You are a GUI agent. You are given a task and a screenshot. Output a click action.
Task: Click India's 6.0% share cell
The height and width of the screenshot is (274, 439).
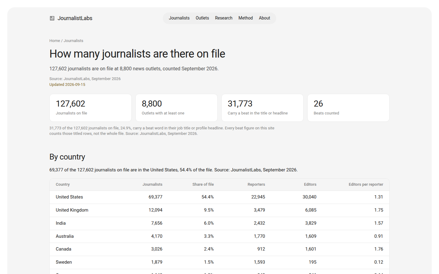[x=209, y=223]
